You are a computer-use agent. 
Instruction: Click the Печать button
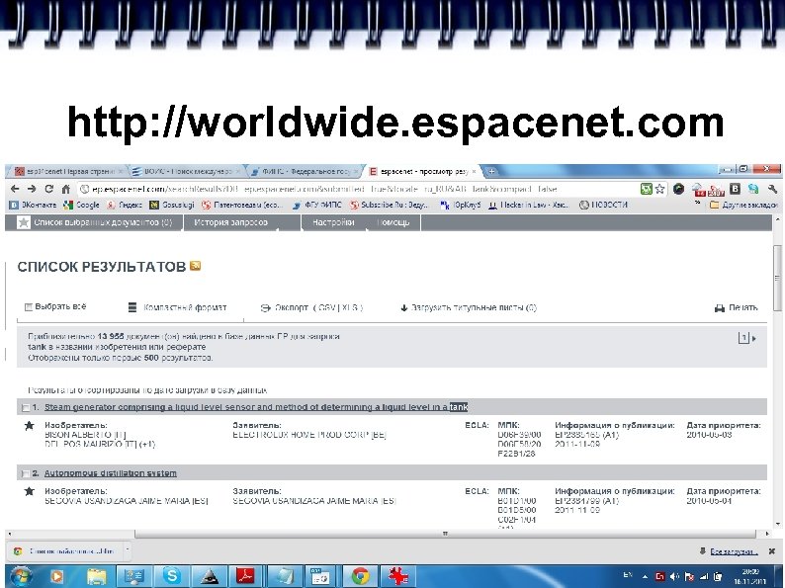coord(736,307)
